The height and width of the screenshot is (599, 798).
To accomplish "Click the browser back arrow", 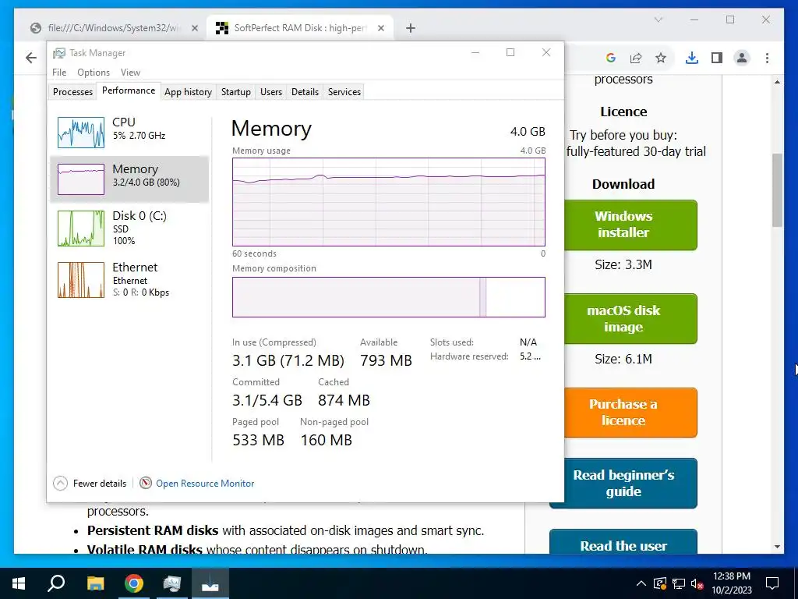I will point(31,58).
